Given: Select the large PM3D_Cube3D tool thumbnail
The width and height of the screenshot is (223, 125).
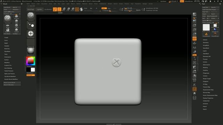Looking at the screenshot, I should coord(206,27).
